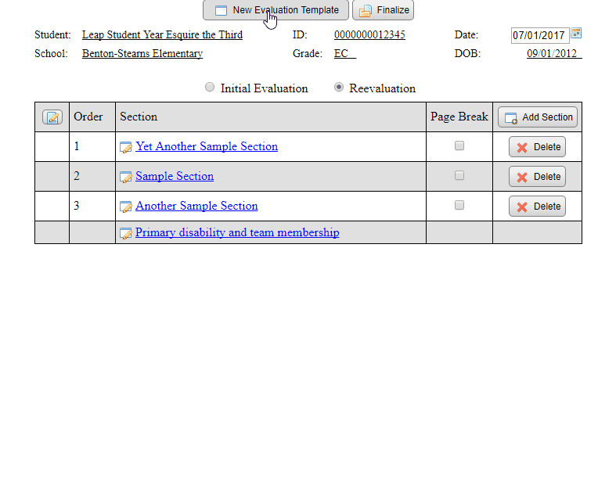Click the Finalize button
Viewport: 598px width, 485px height.
[x=383, y=10]
